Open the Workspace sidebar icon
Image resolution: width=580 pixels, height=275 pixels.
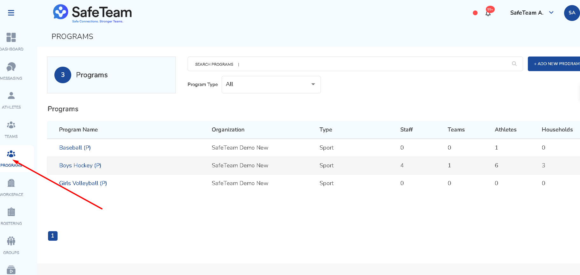[11, 183]
